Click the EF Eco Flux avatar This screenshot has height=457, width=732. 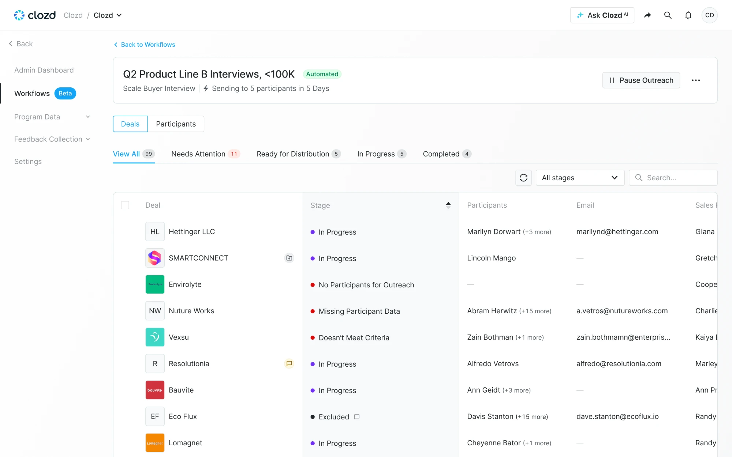[155, 416]
